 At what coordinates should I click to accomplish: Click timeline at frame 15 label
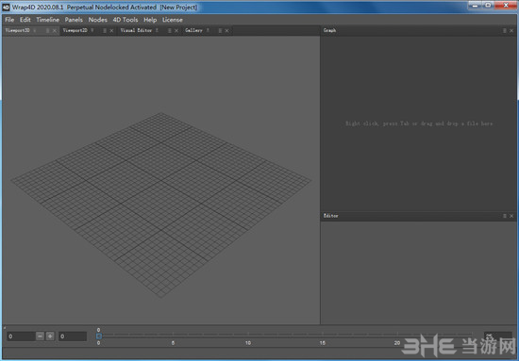tap(323, 343)
